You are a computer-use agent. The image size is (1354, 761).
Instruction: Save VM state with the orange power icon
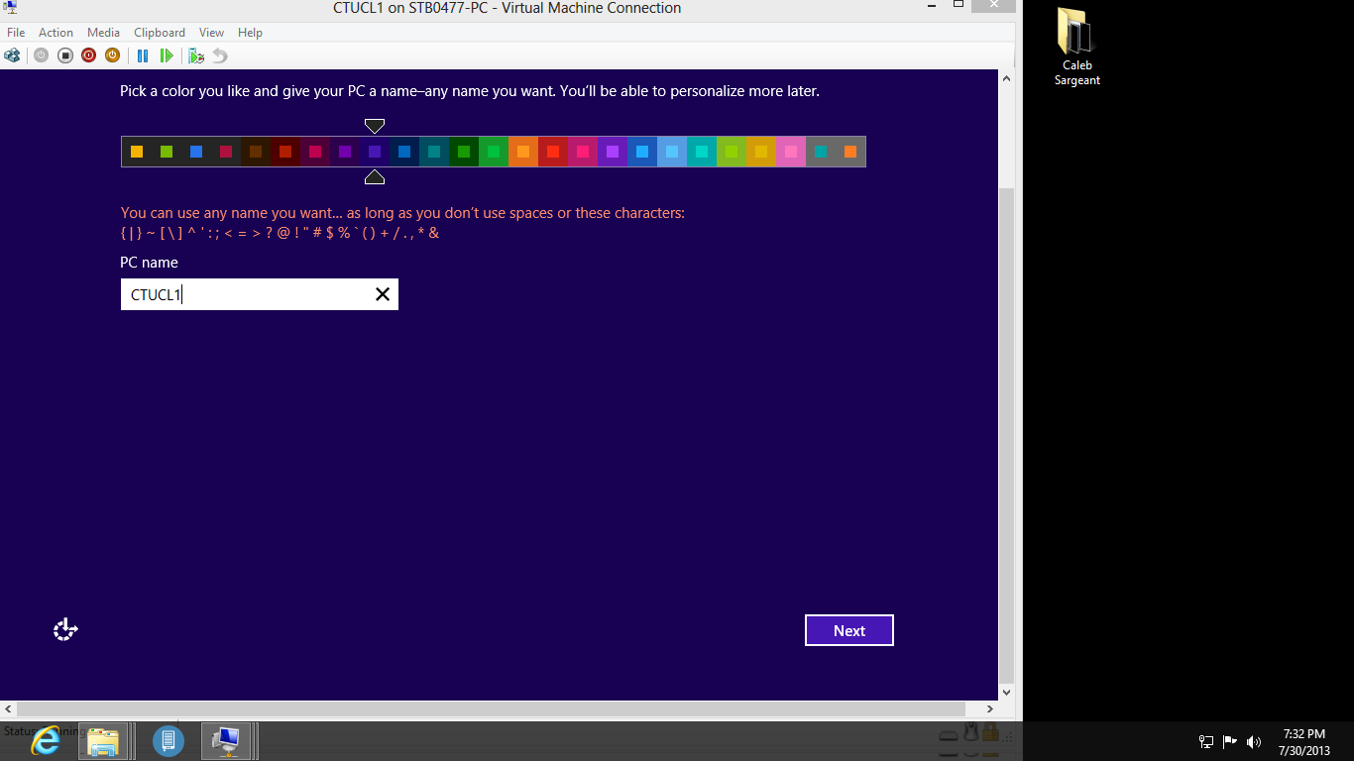coord(112,55)
